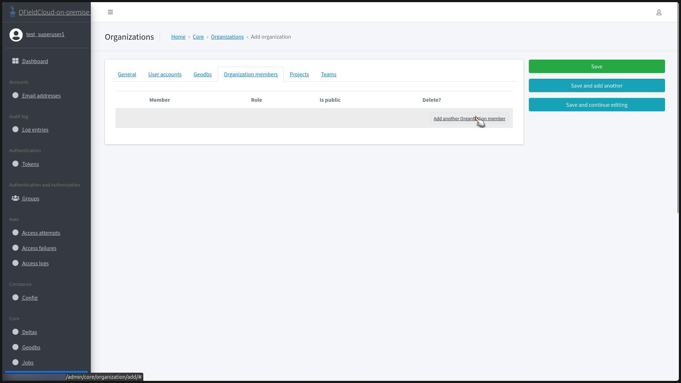Go to Organizations breadcrumb link

(x=227, y=37)
